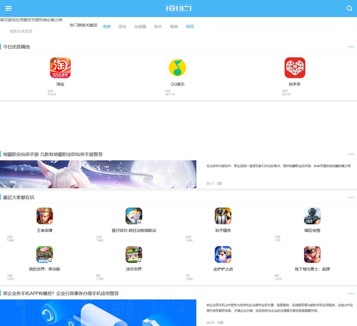The image size is (357, 326).
Task: Click the 搜索安卓资源 search field
Action: 21,31
